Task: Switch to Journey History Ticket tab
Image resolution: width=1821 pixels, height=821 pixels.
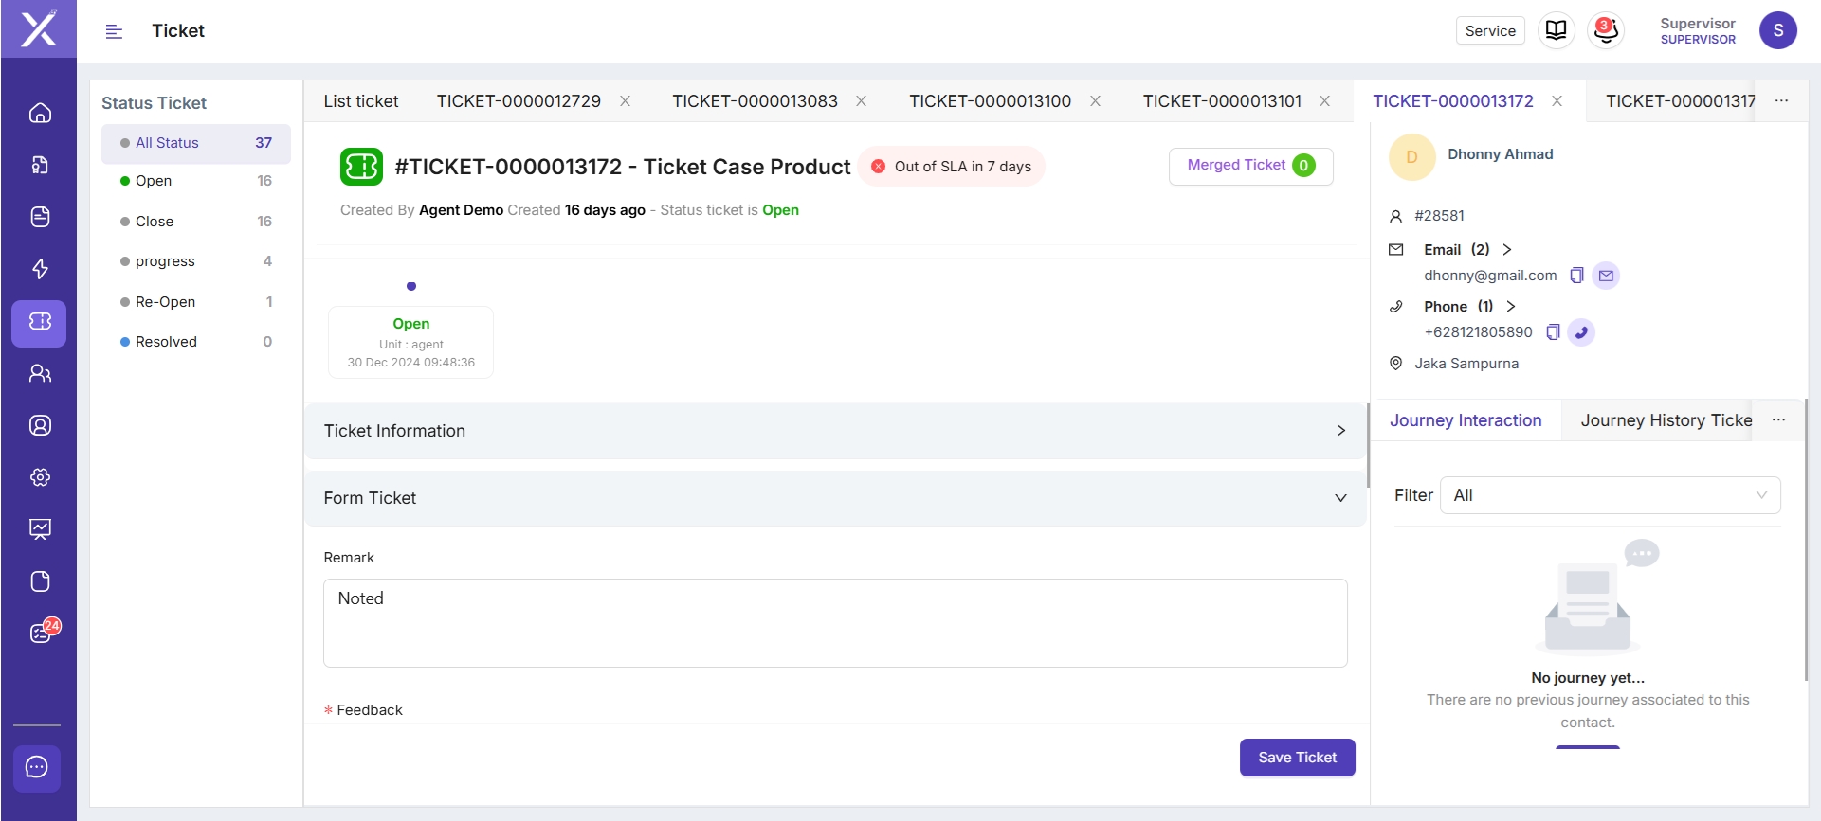Action: [x=1666, y=420]
